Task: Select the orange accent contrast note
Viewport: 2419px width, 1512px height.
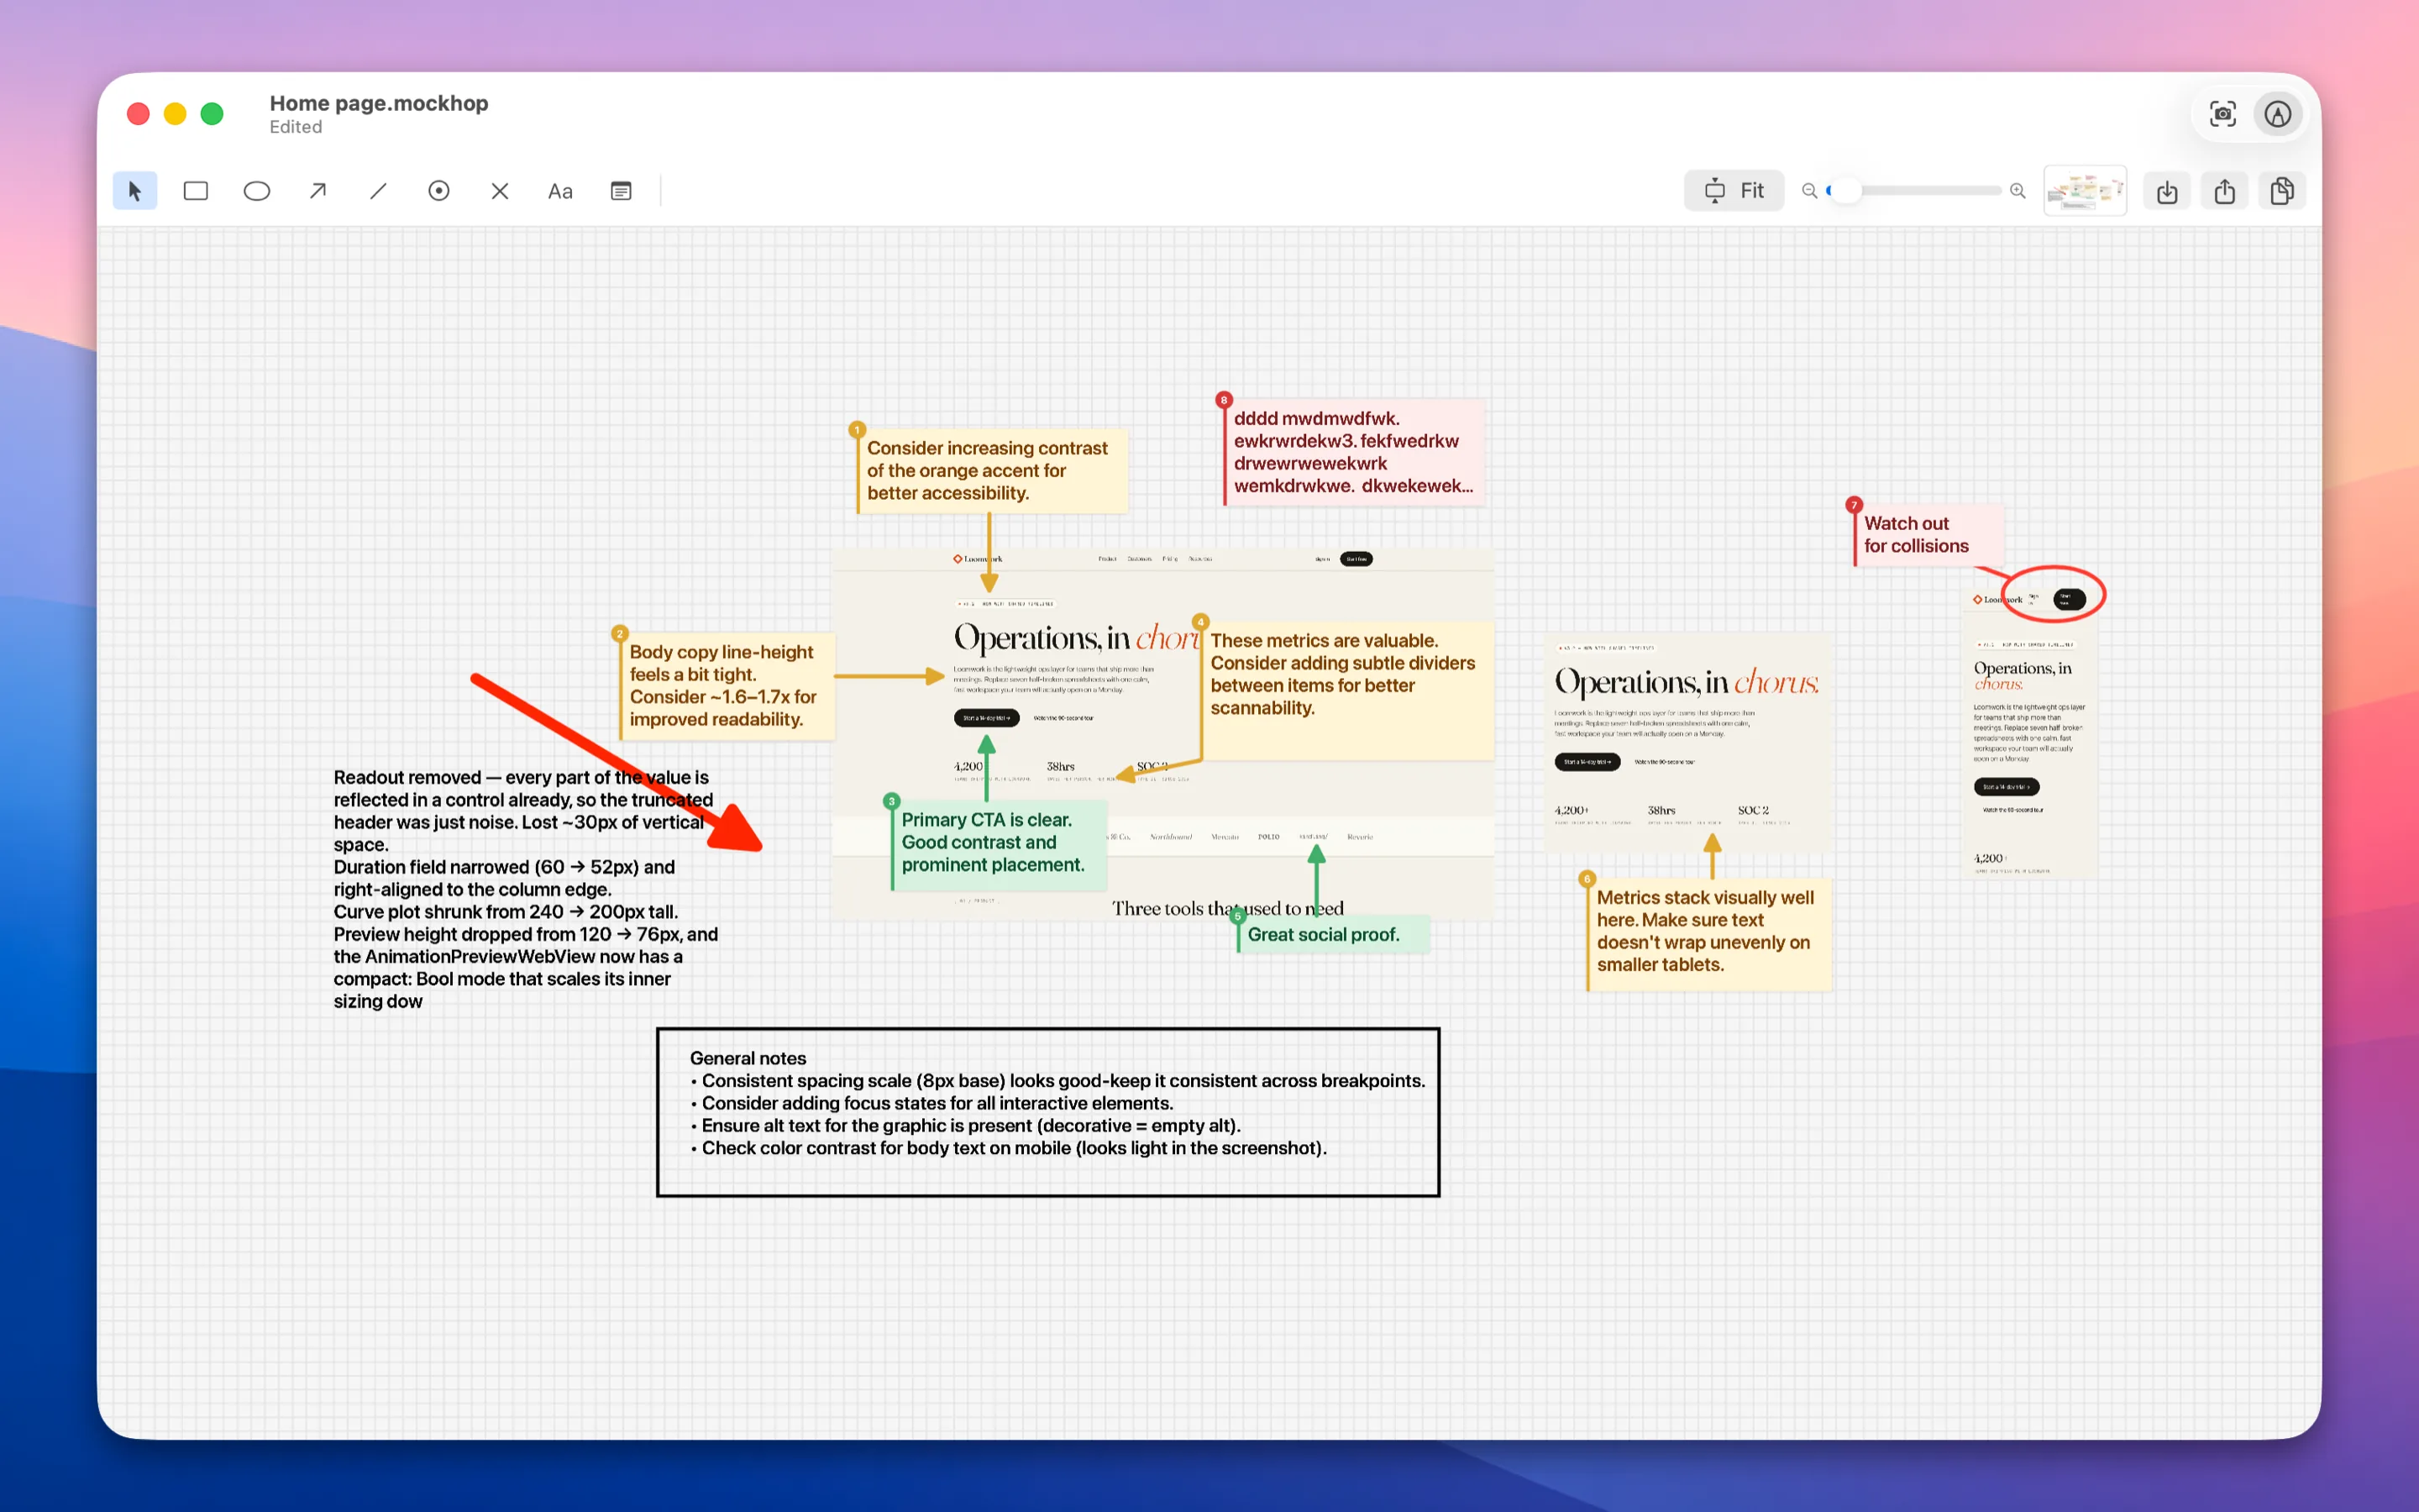Action: coord(993,471)
